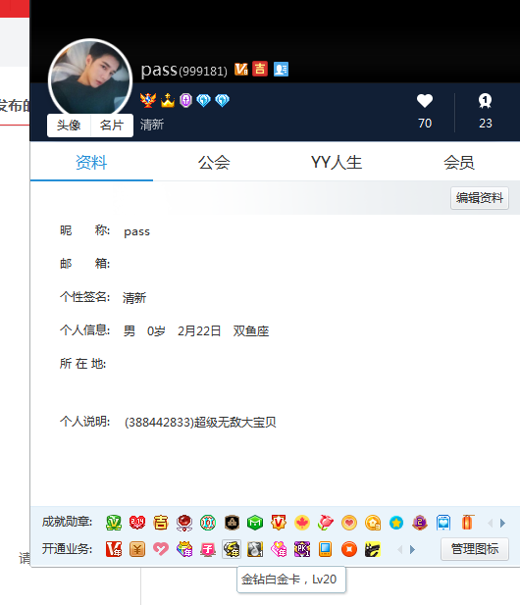Open the YY人生 tab
This screenshot has height=605, width=520.
(337, 162)
